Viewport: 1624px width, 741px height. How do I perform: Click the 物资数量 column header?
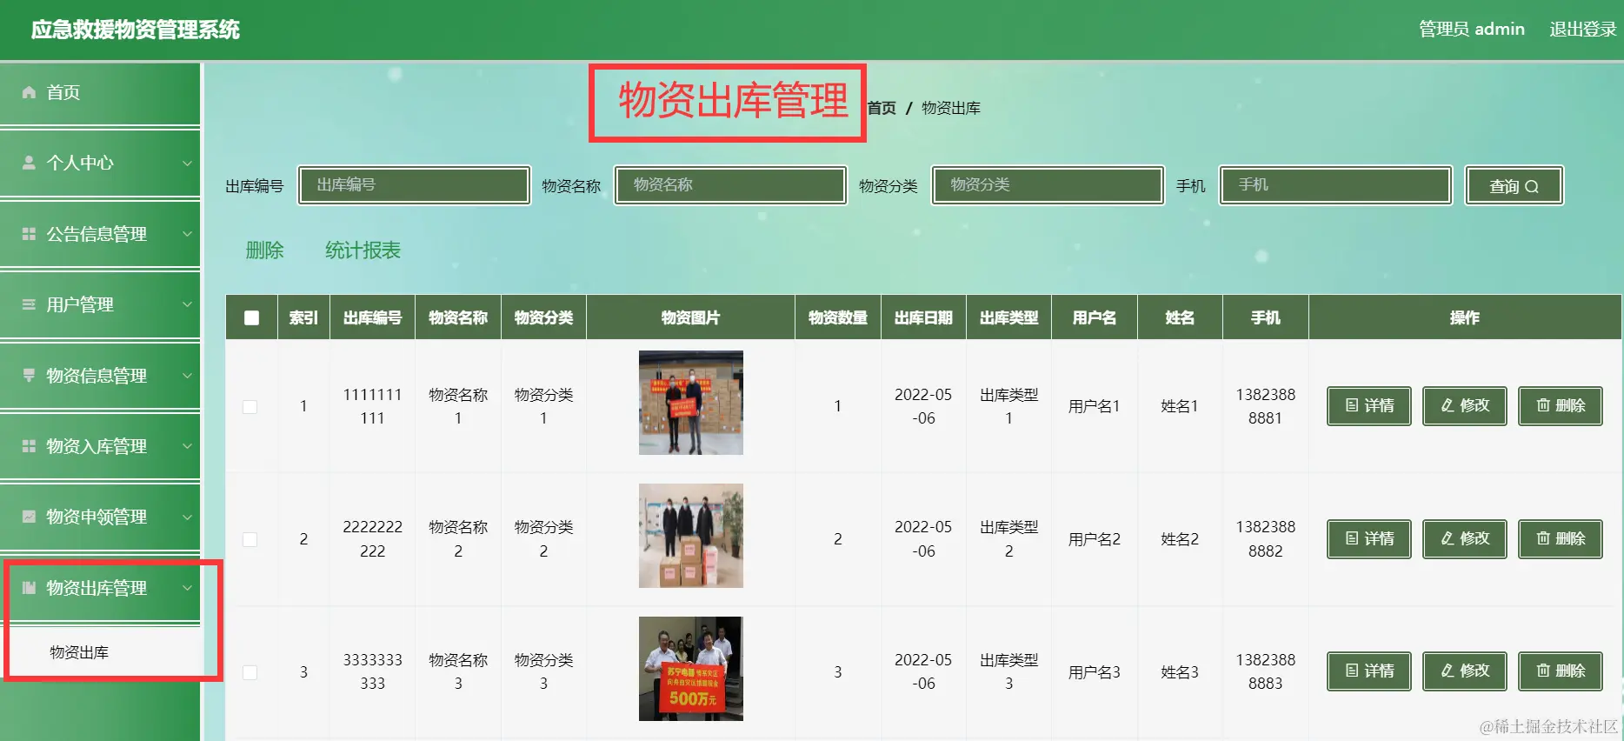(838, 317)
